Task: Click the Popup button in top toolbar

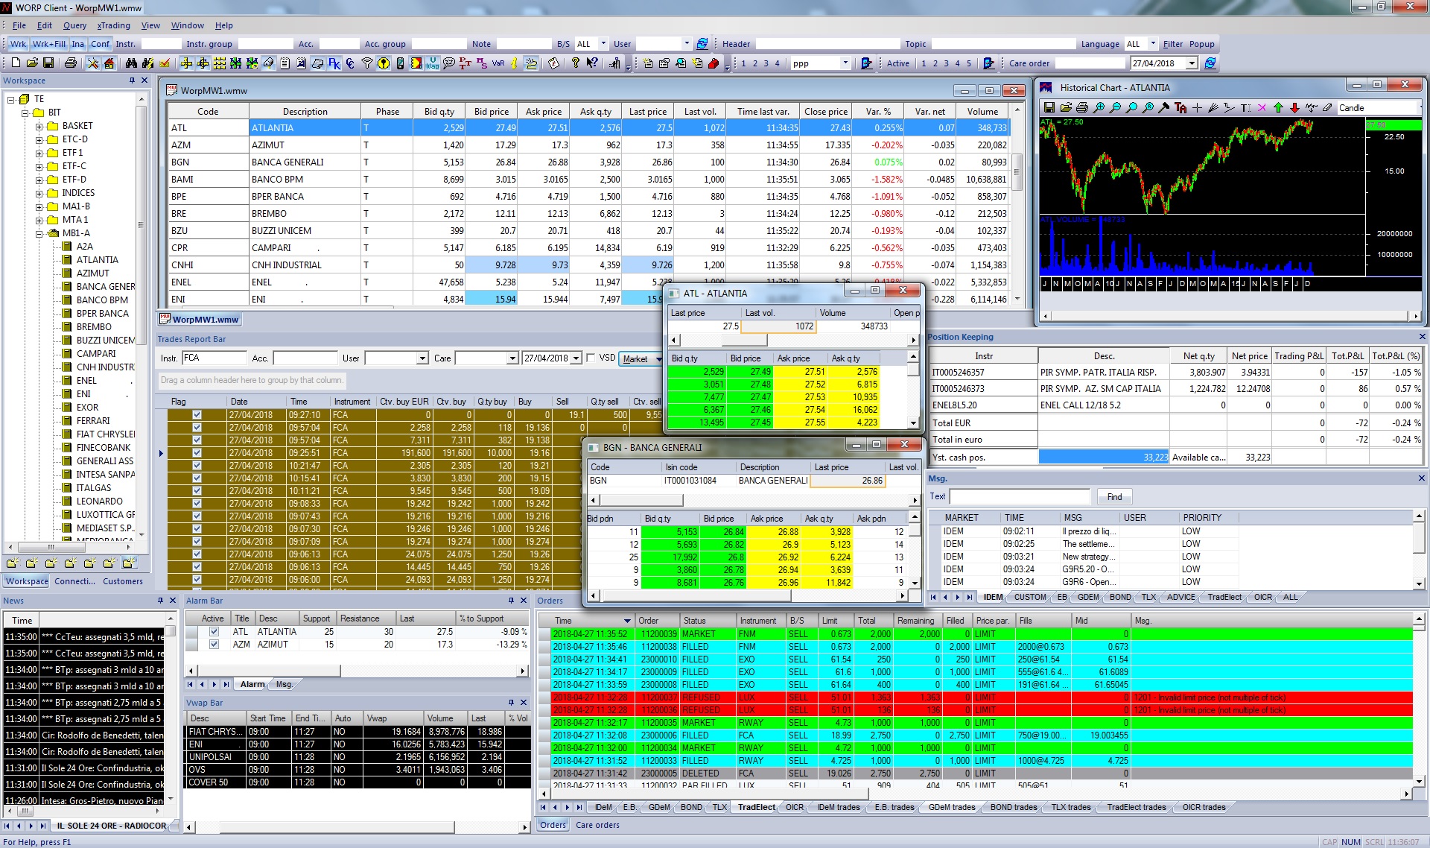Action: point(1201,44)
